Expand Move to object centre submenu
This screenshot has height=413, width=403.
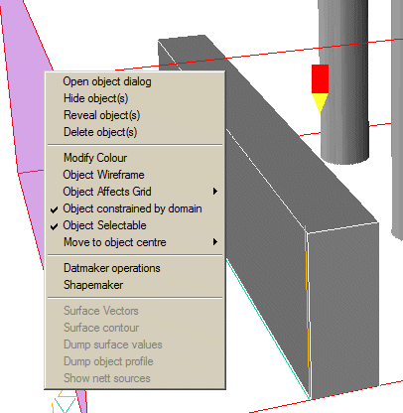coord(135,242)
